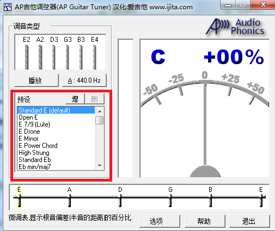Click the D marker on the note scale

[120, 197]
